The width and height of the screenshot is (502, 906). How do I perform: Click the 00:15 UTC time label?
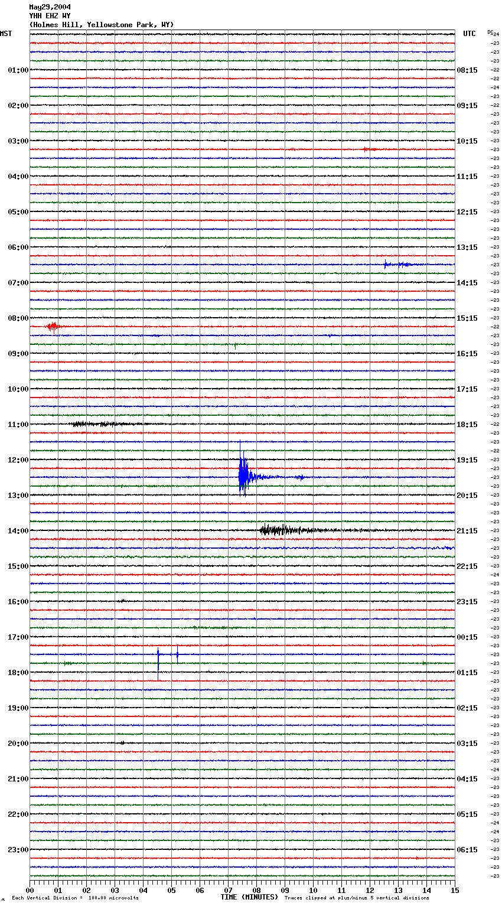point(467,637)
